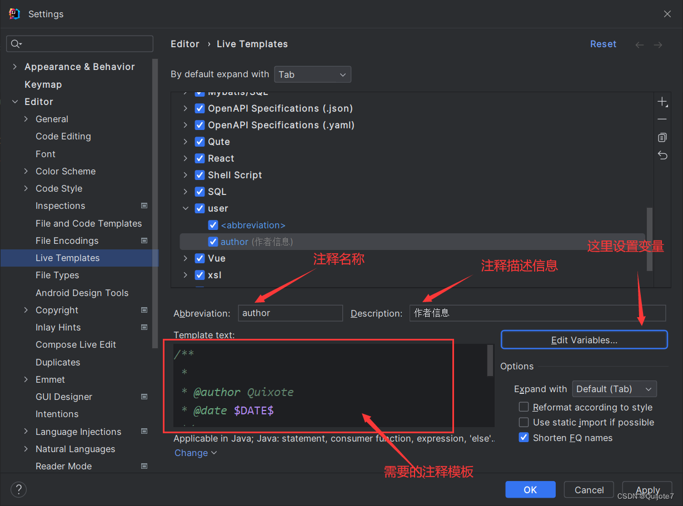683x506 pixels.
Task: Navigate back with the left arrow icon
Action: coord(640,44)
